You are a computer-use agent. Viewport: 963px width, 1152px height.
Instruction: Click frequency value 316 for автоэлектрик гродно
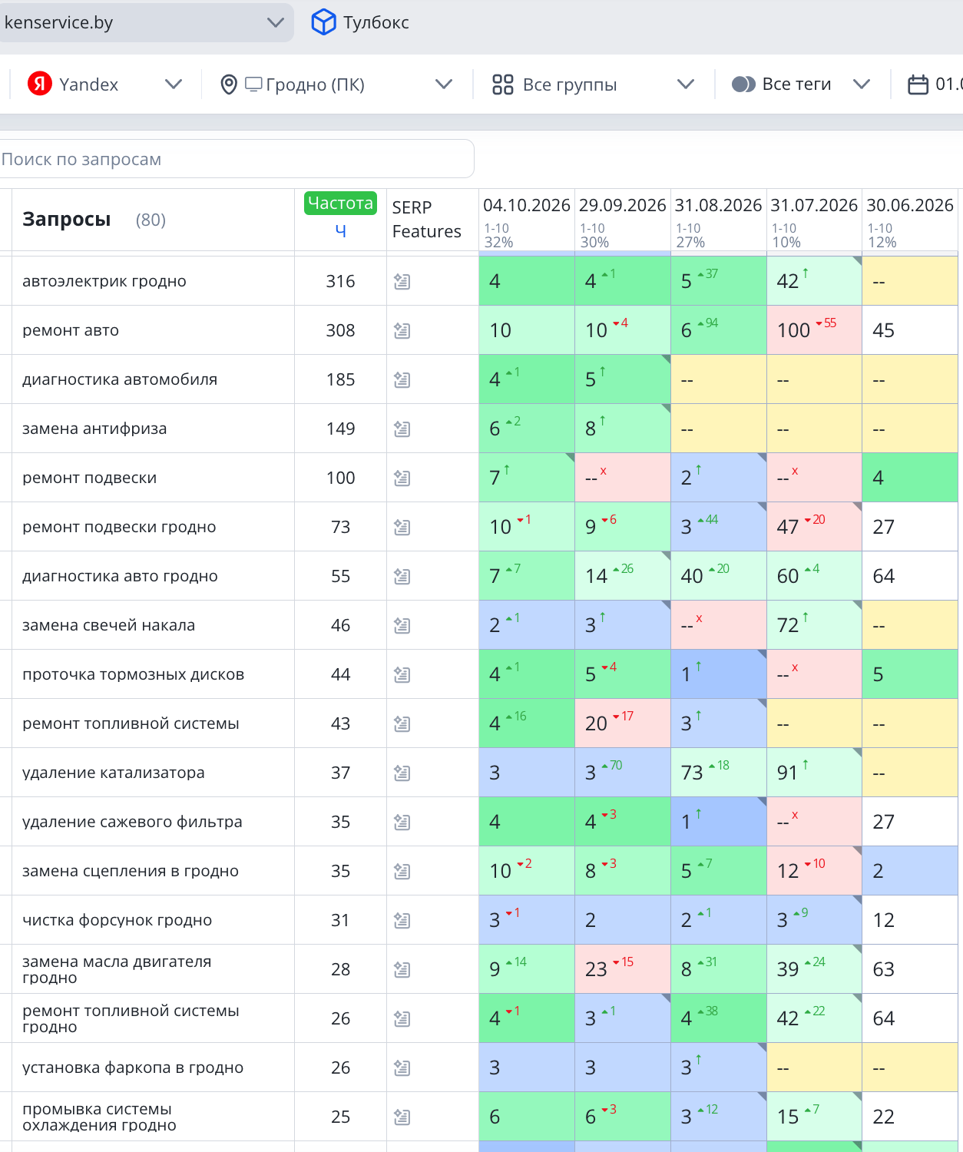[340, 281]
